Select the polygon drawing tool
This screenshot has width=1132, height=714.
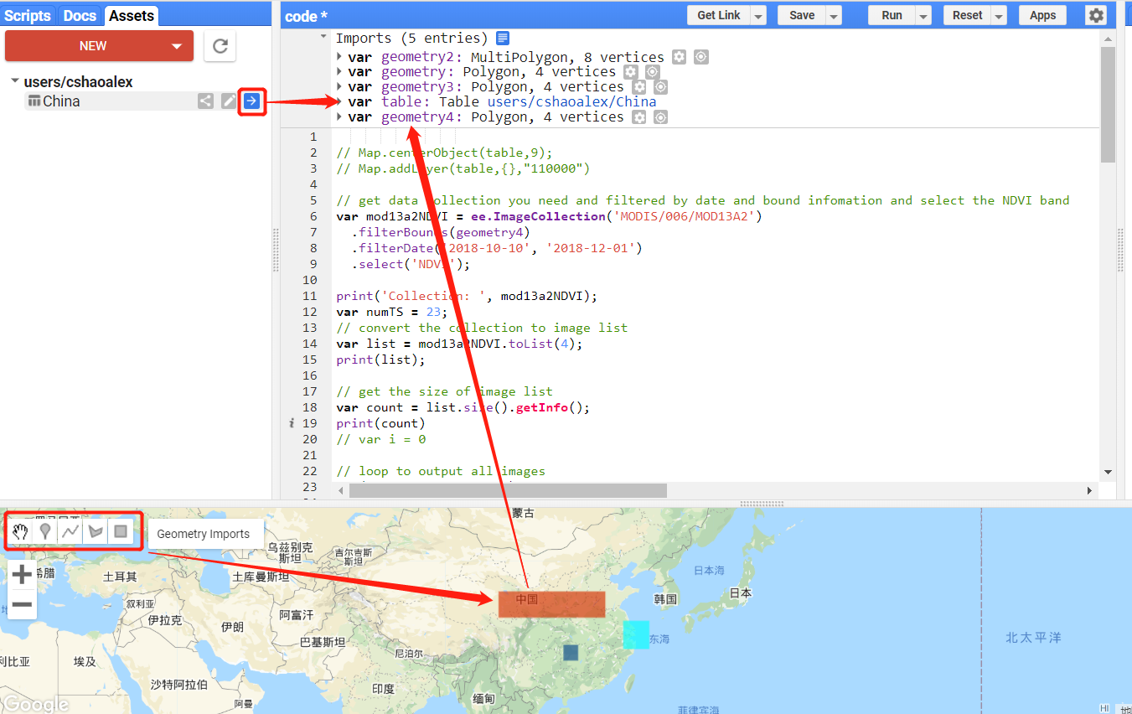tap(95, 530)
